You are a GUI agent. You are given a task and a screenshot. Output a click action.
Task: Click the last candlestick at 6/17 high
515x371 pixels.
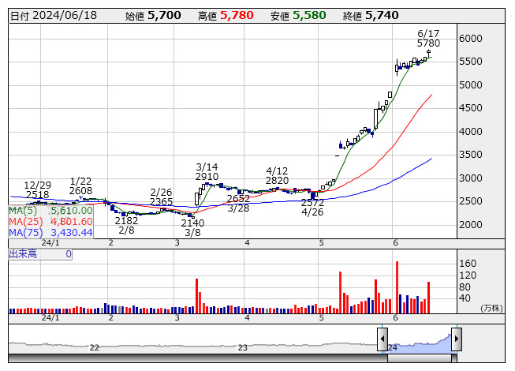pos(428,53)
